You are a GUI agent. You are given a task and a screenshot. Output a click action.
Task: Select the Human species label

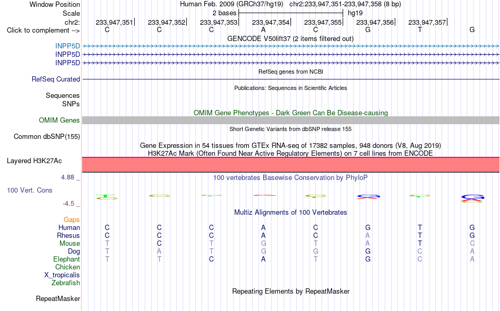(69, 228)
